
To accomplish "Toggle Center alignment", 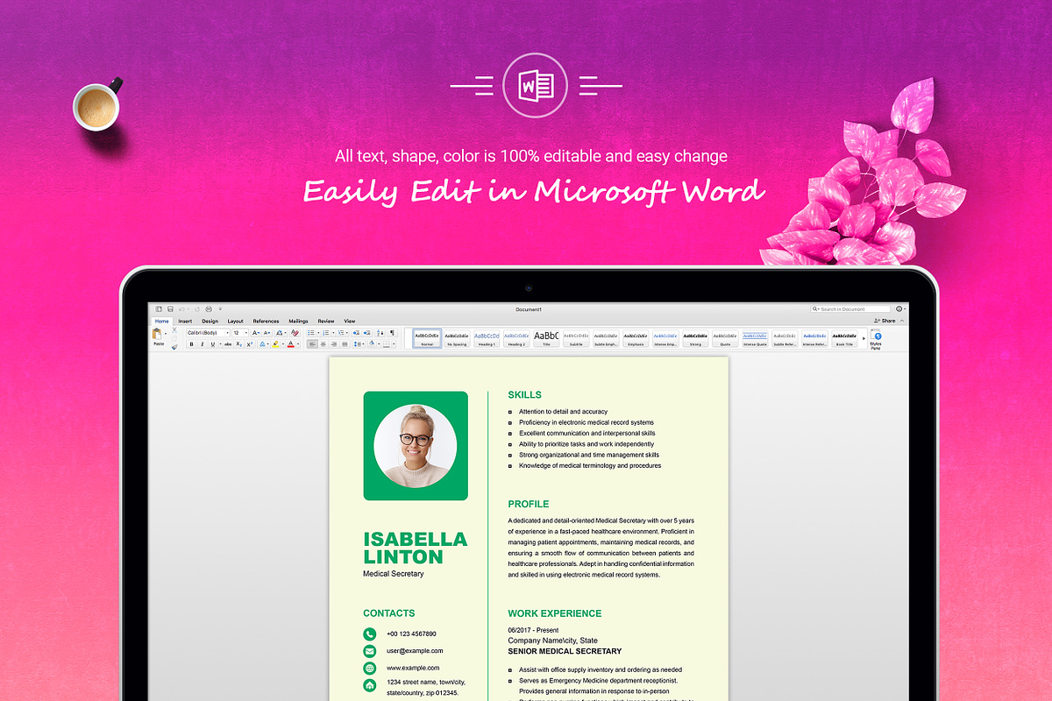I will tap(323, 344).
